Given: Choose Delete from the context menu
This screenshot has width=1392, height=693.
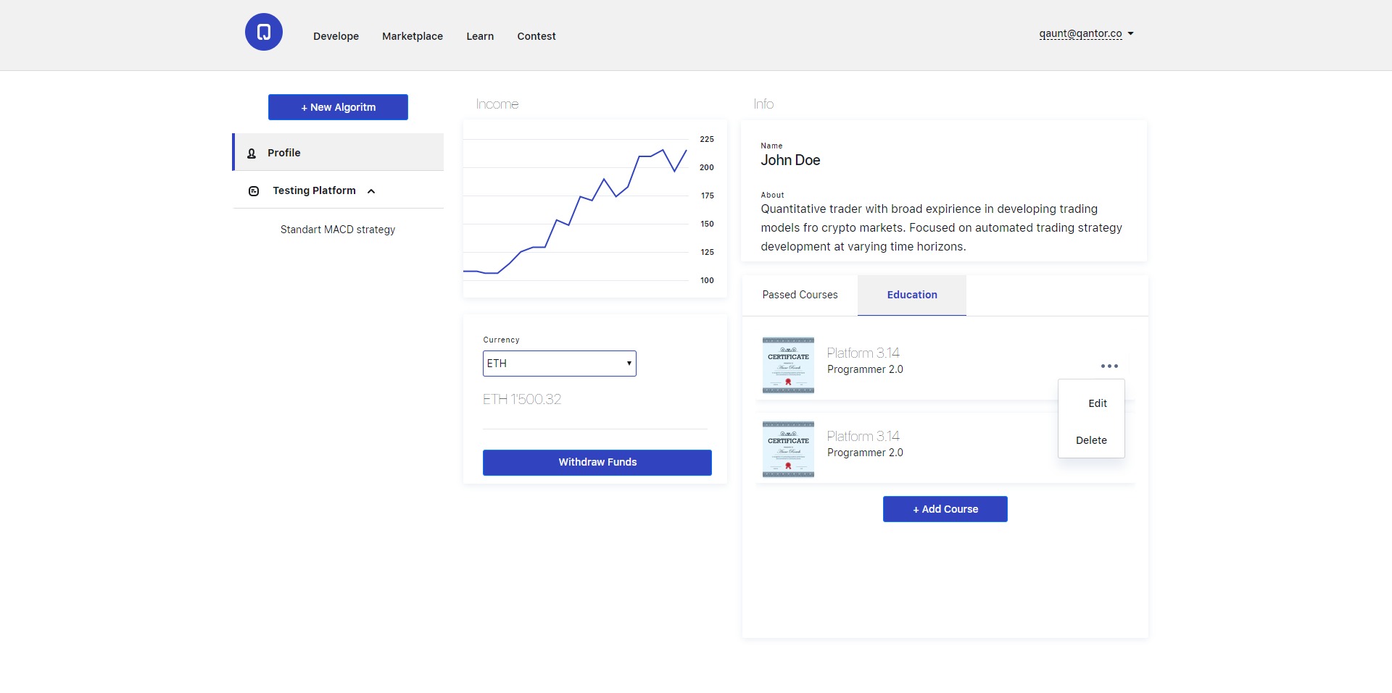Looking at the screenshot, I should (x=1091, y=440).
